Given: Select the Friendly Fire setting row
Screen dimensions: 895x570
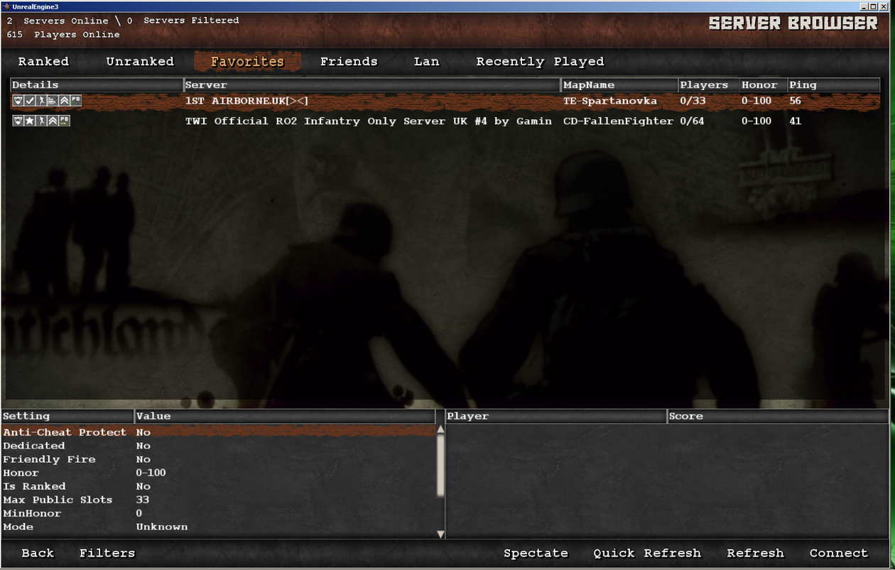Looking at the screenshot, I should coord(49,459).
